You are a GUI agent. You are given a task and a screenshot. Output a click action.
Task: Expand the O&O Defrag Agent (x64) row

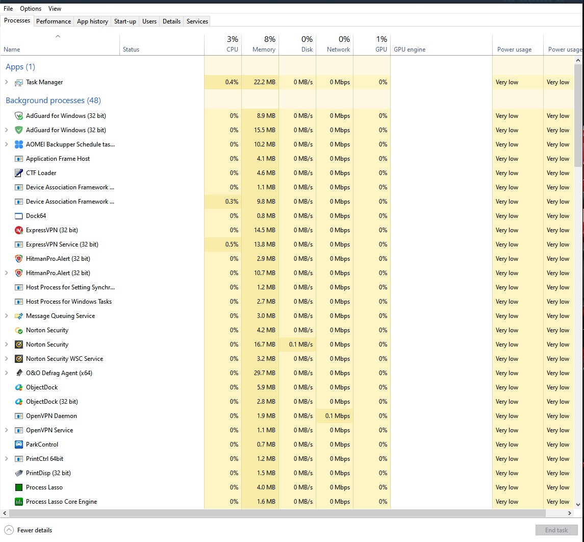pyautogui.click(x=6, y=373)
